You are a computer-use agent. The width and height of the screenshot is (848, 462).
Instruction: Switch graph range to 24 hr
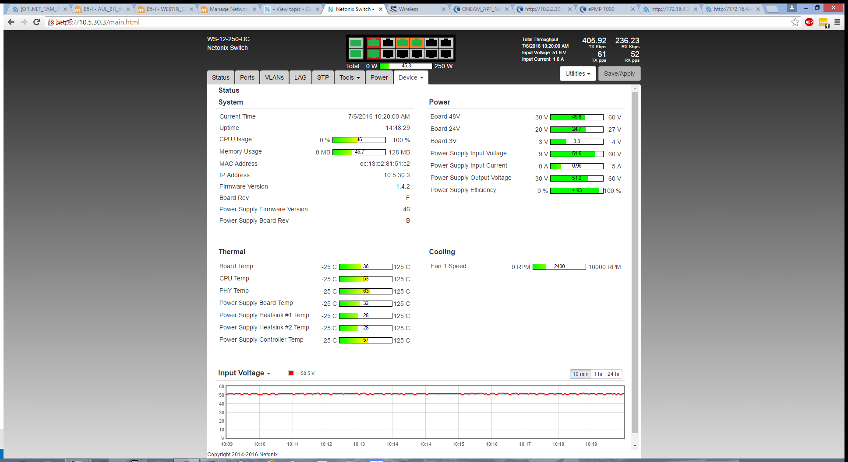tap(613, 374)
